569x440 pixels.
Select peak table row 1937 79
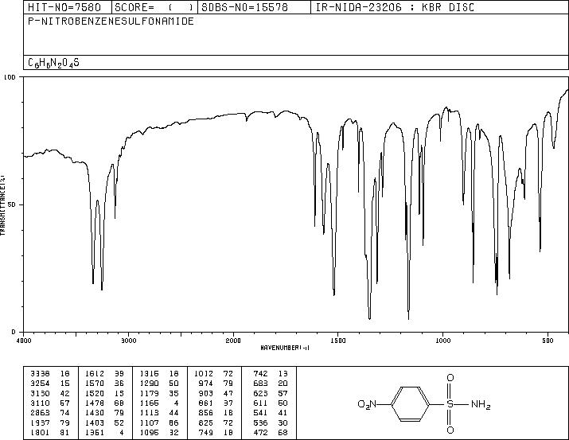[x=50, y=423]
